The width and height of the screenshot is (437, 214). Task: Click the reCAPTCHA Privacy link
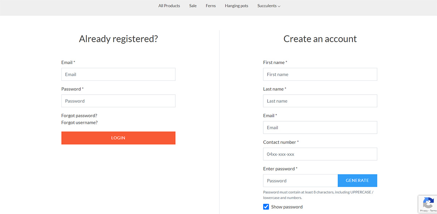(x=424, y=211)
